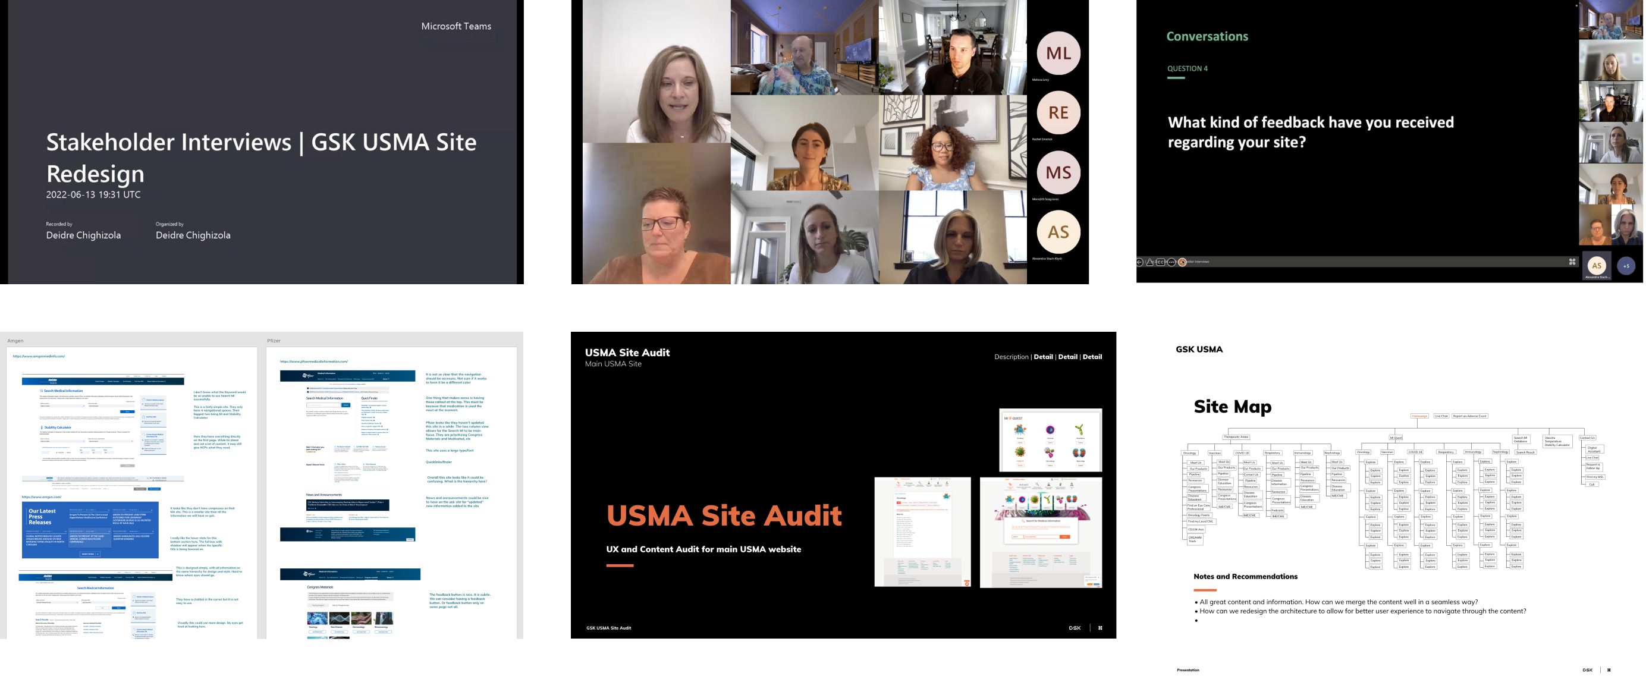Click the Homepage node in site map
Screen dimensions: 1646x679
pyautogui.click(x=1419, y=416)
